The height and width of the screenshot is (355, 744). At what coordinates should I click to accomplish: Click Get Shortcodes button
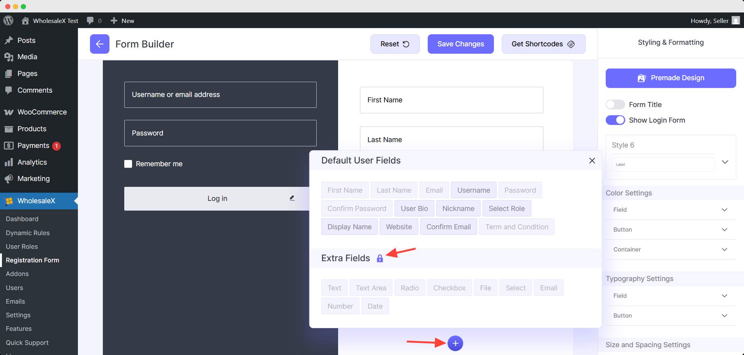(x=543, y=44)
